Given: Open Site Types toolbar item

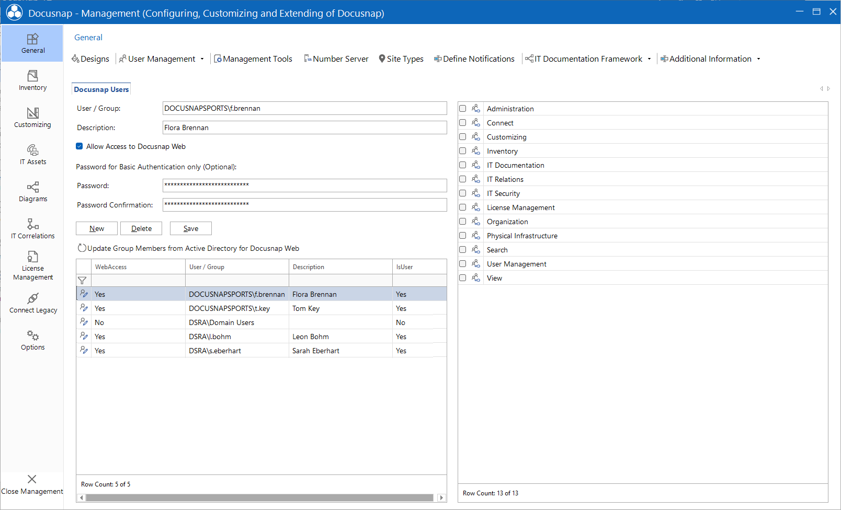Looking at the screenshot, I should click(401, 59).
